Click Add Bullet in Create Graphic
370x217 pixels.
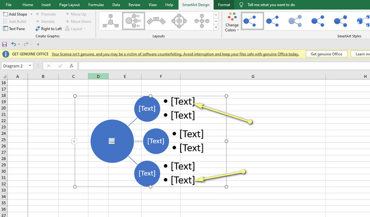[x=15, y=21]
